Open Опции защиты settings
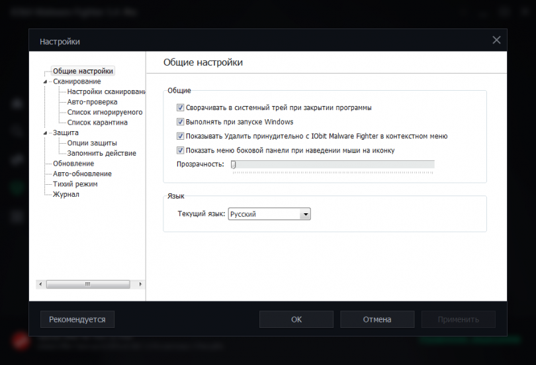This screenshot has width=536, height=365. (92, 143)
